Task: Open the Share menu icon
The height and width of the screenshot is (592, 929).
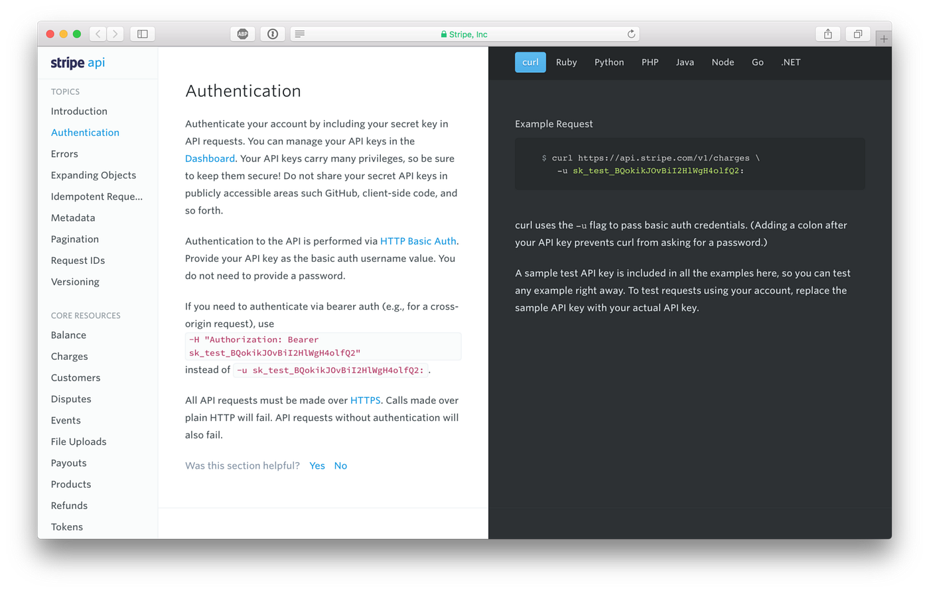Action: tap(828, 34)
